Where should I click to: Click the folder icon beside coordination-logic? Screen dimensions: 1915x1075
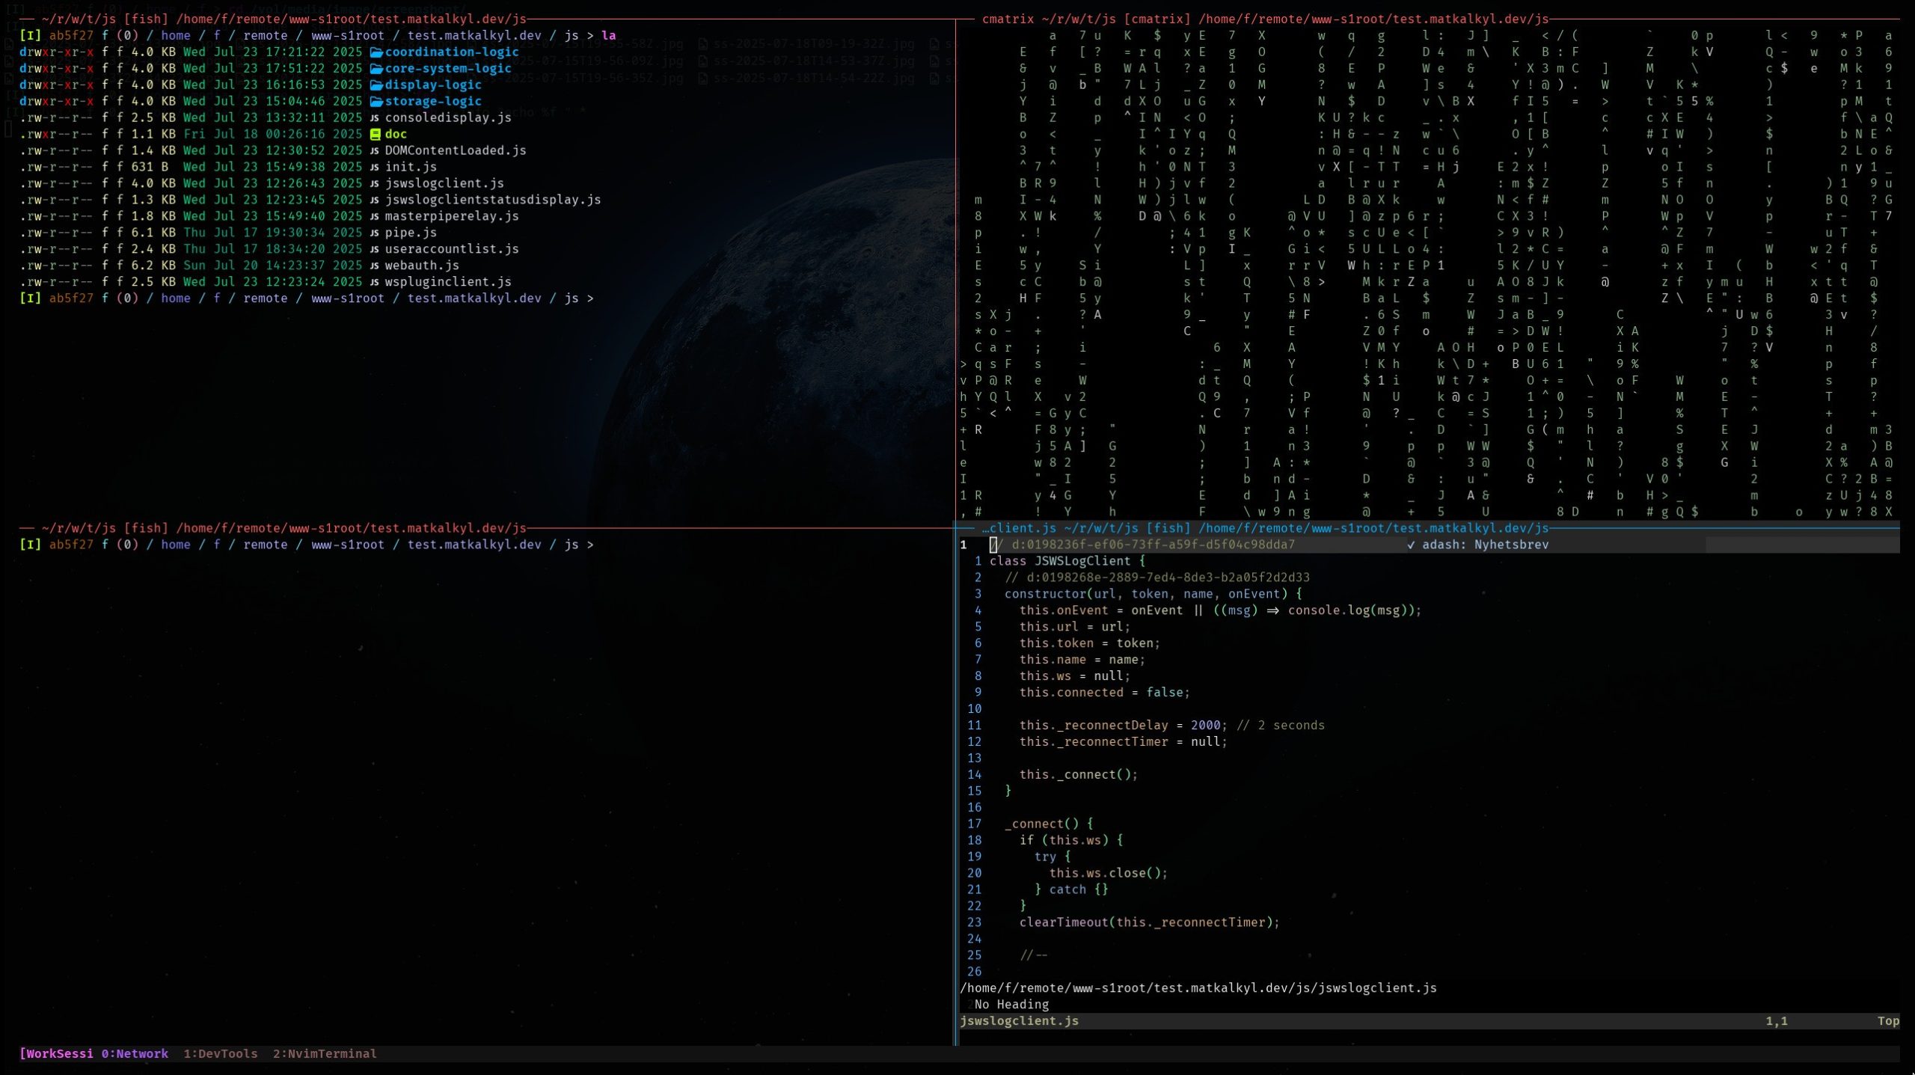[376, 52]
